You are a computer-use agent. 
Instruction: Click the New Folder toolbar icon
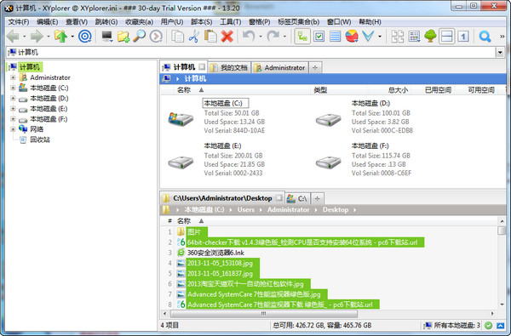tap(123, 36)
